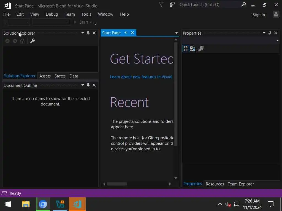This screenshot has height=211, width=282.
Task: Click the taskbar clock showing 7:26 AM
Action: (252, 204)
